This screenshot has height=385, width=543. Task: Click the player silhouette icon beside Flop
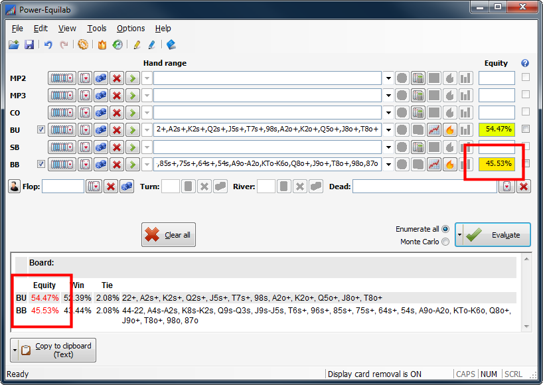pyautogui.click(x=14, y=187)
